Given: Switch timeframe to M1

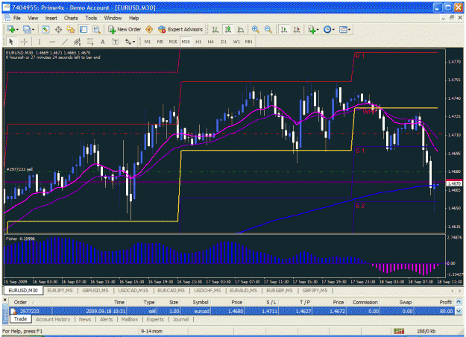Looking at the screenshot, I should [x=148, y=42].
